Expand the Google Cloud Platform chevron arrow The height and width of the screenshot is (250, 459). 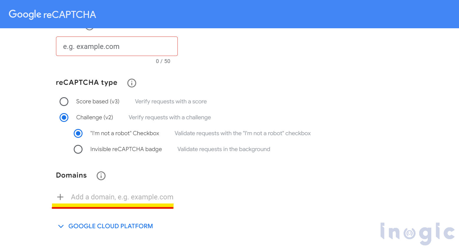point(61,226)
